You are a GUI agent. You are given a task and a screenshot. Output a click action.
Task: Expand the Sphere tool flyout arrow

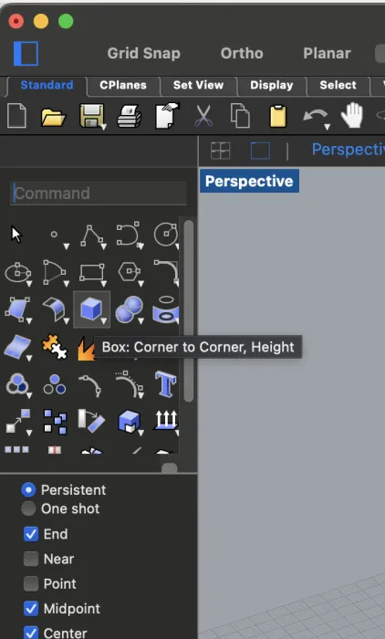coord(141,321)
